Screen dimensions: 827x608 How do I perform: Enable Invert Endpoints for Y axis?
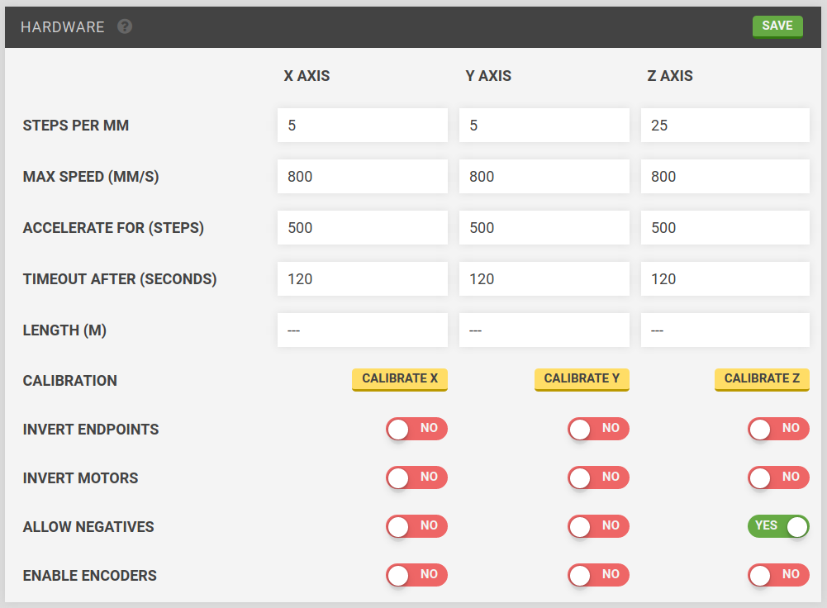[x=598, y=429]
